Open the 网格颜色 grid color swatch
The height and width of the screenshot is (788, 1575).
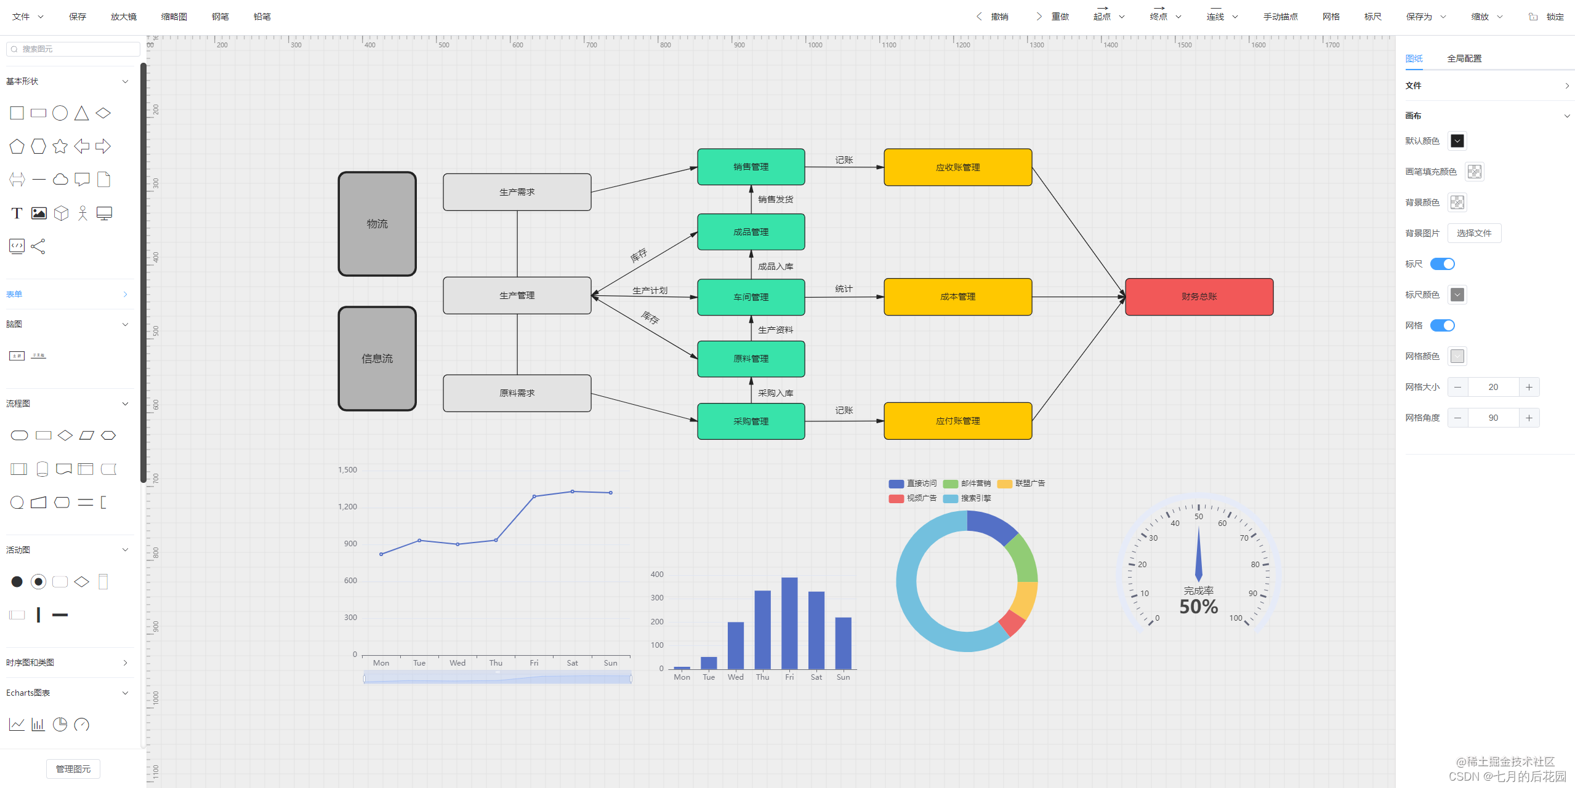click(x=1457, y=356)
